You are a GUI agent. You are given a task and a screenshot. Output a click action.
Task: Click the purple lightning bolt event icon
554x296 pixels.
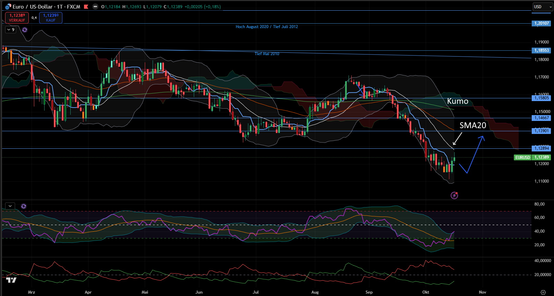(454, 195)
